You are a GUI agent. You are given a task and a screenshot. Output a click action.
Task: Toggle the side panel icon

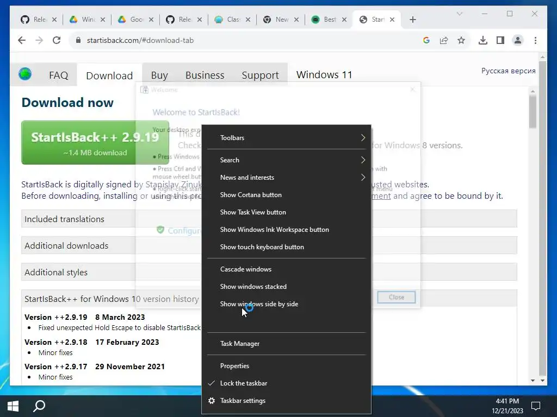[x=500, y=40]
